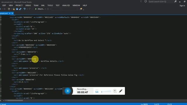The height and width of the screenshot is (105, 187).
Task: Collapse the w:r node with rsidR 00084740
Action: (1, 80)
